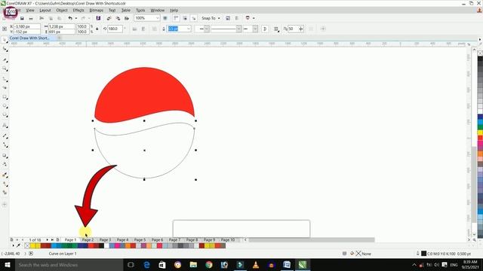Image resolution: width=483 pixels, height=271 pixels.
Task: Pick the red swatch in right color palette
Action: coord(480,138)
